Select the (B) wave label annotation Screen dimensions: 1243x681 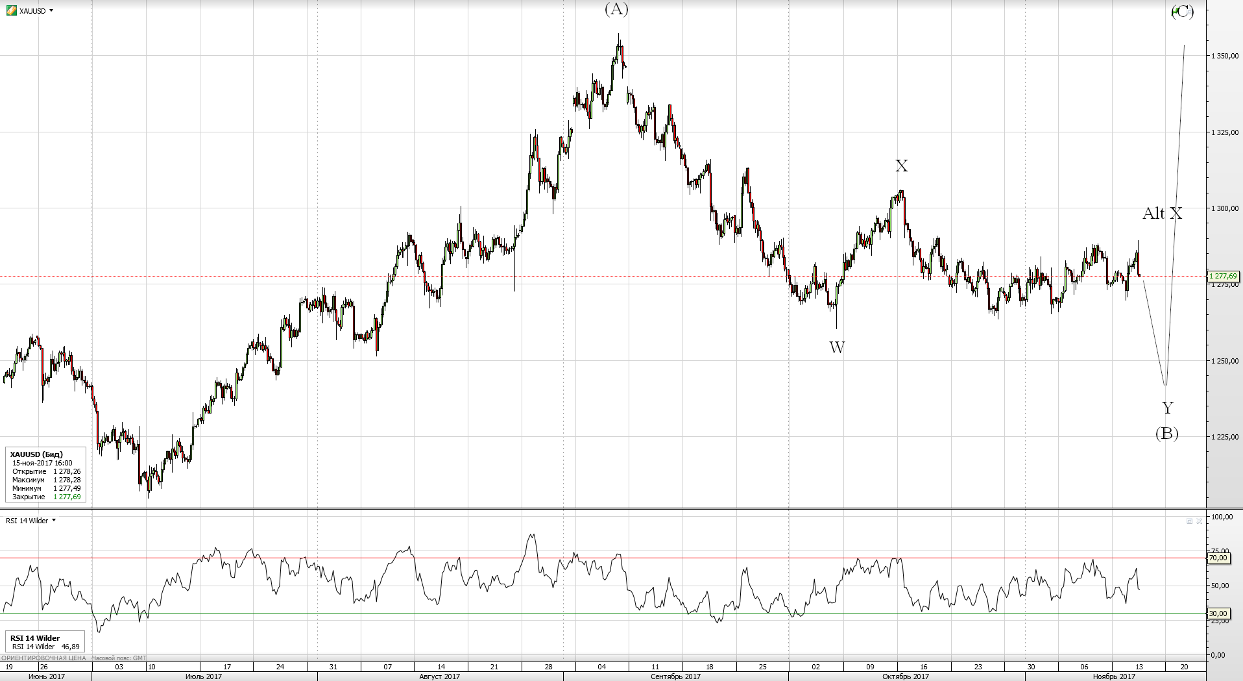point(1166,434)
